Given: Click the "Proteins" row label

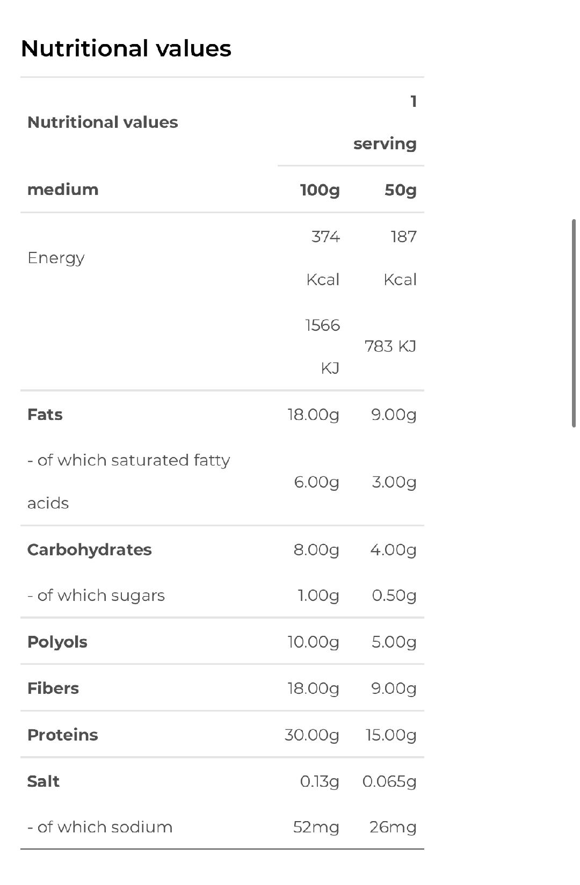Looking at the screenshot, I should click(x=62, y=735).
